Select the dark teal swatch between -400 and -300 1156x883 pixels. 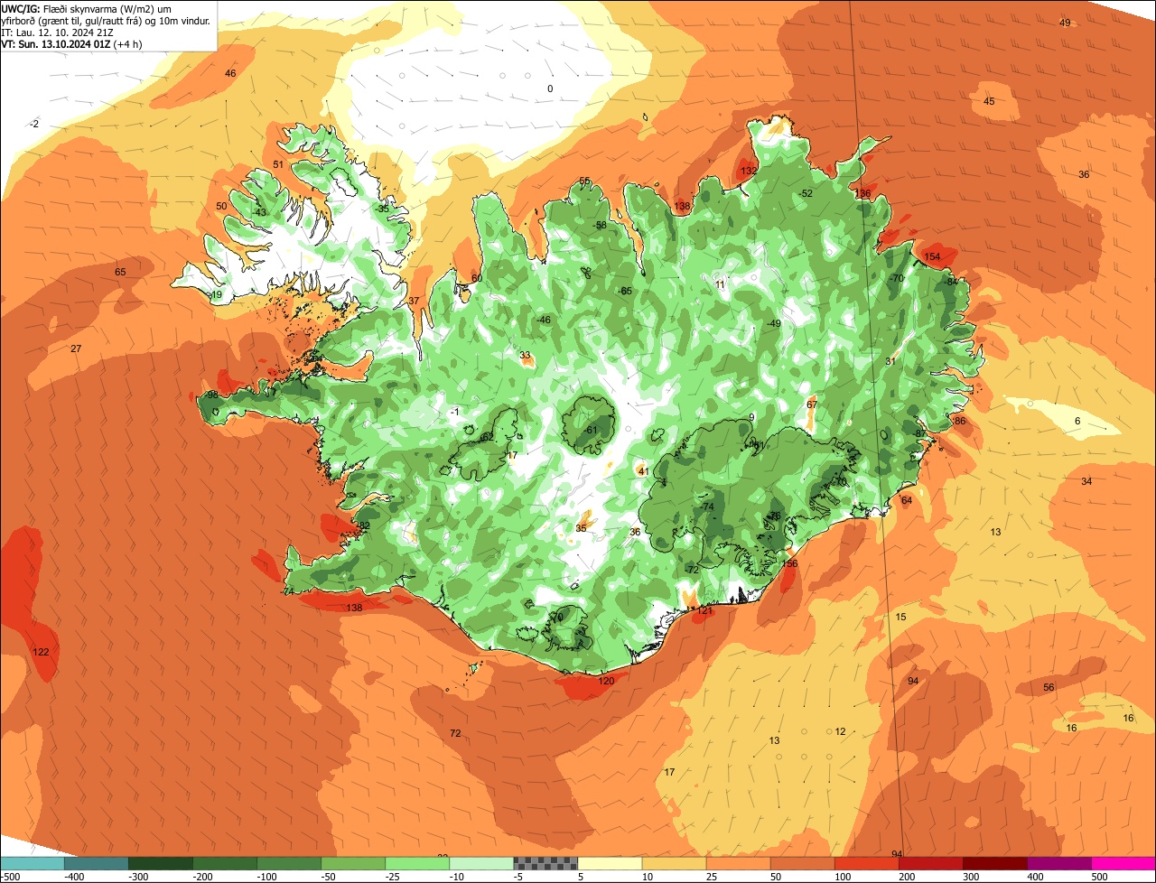[96, 863]
